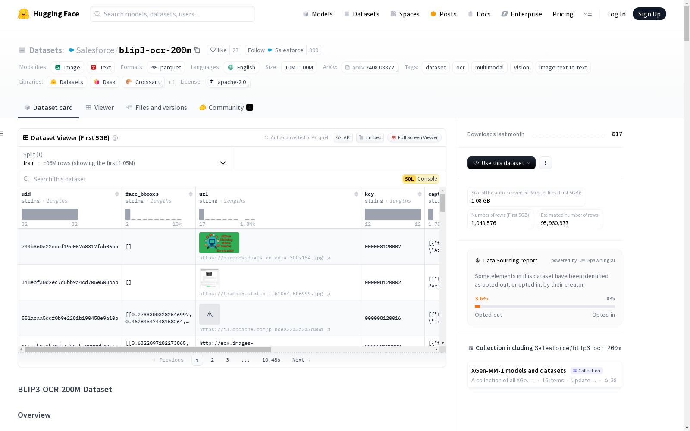Sort by the url column sort icon

(356, 194)
